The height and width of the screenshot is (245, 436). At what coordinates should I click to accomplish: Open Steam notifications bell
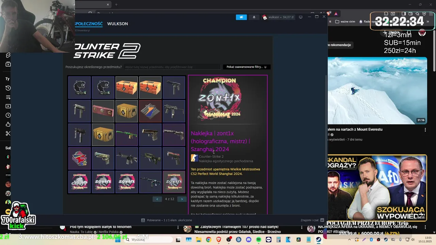(x=254, y=17)
